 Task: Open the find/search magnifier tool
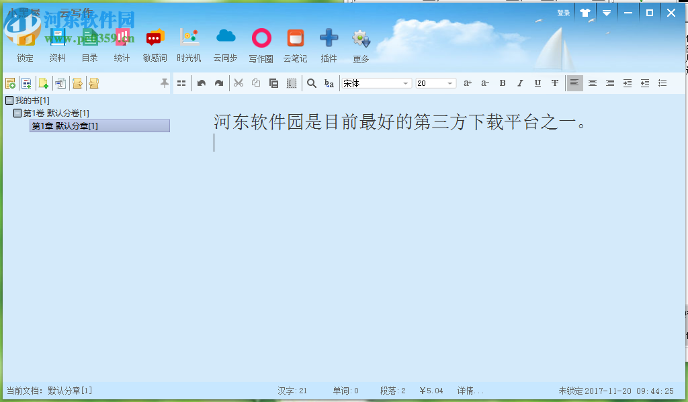[312, 83]
